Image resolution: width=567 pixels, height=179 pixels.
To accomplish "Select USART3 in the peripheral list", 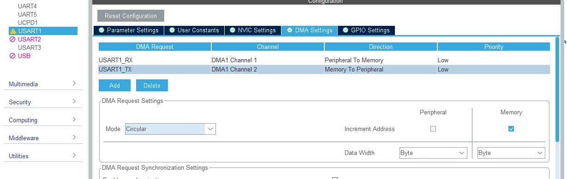I will tap(30, 48).
